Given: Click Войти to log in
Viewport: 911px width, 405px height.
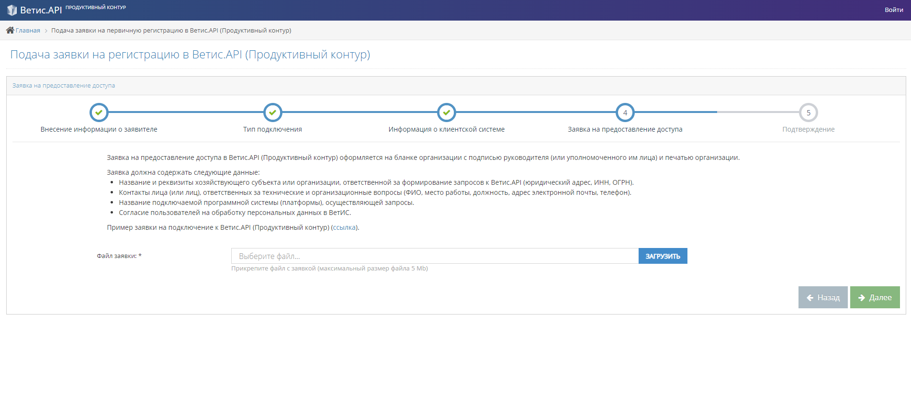Looking at the screenshot, I should point(894,10).
